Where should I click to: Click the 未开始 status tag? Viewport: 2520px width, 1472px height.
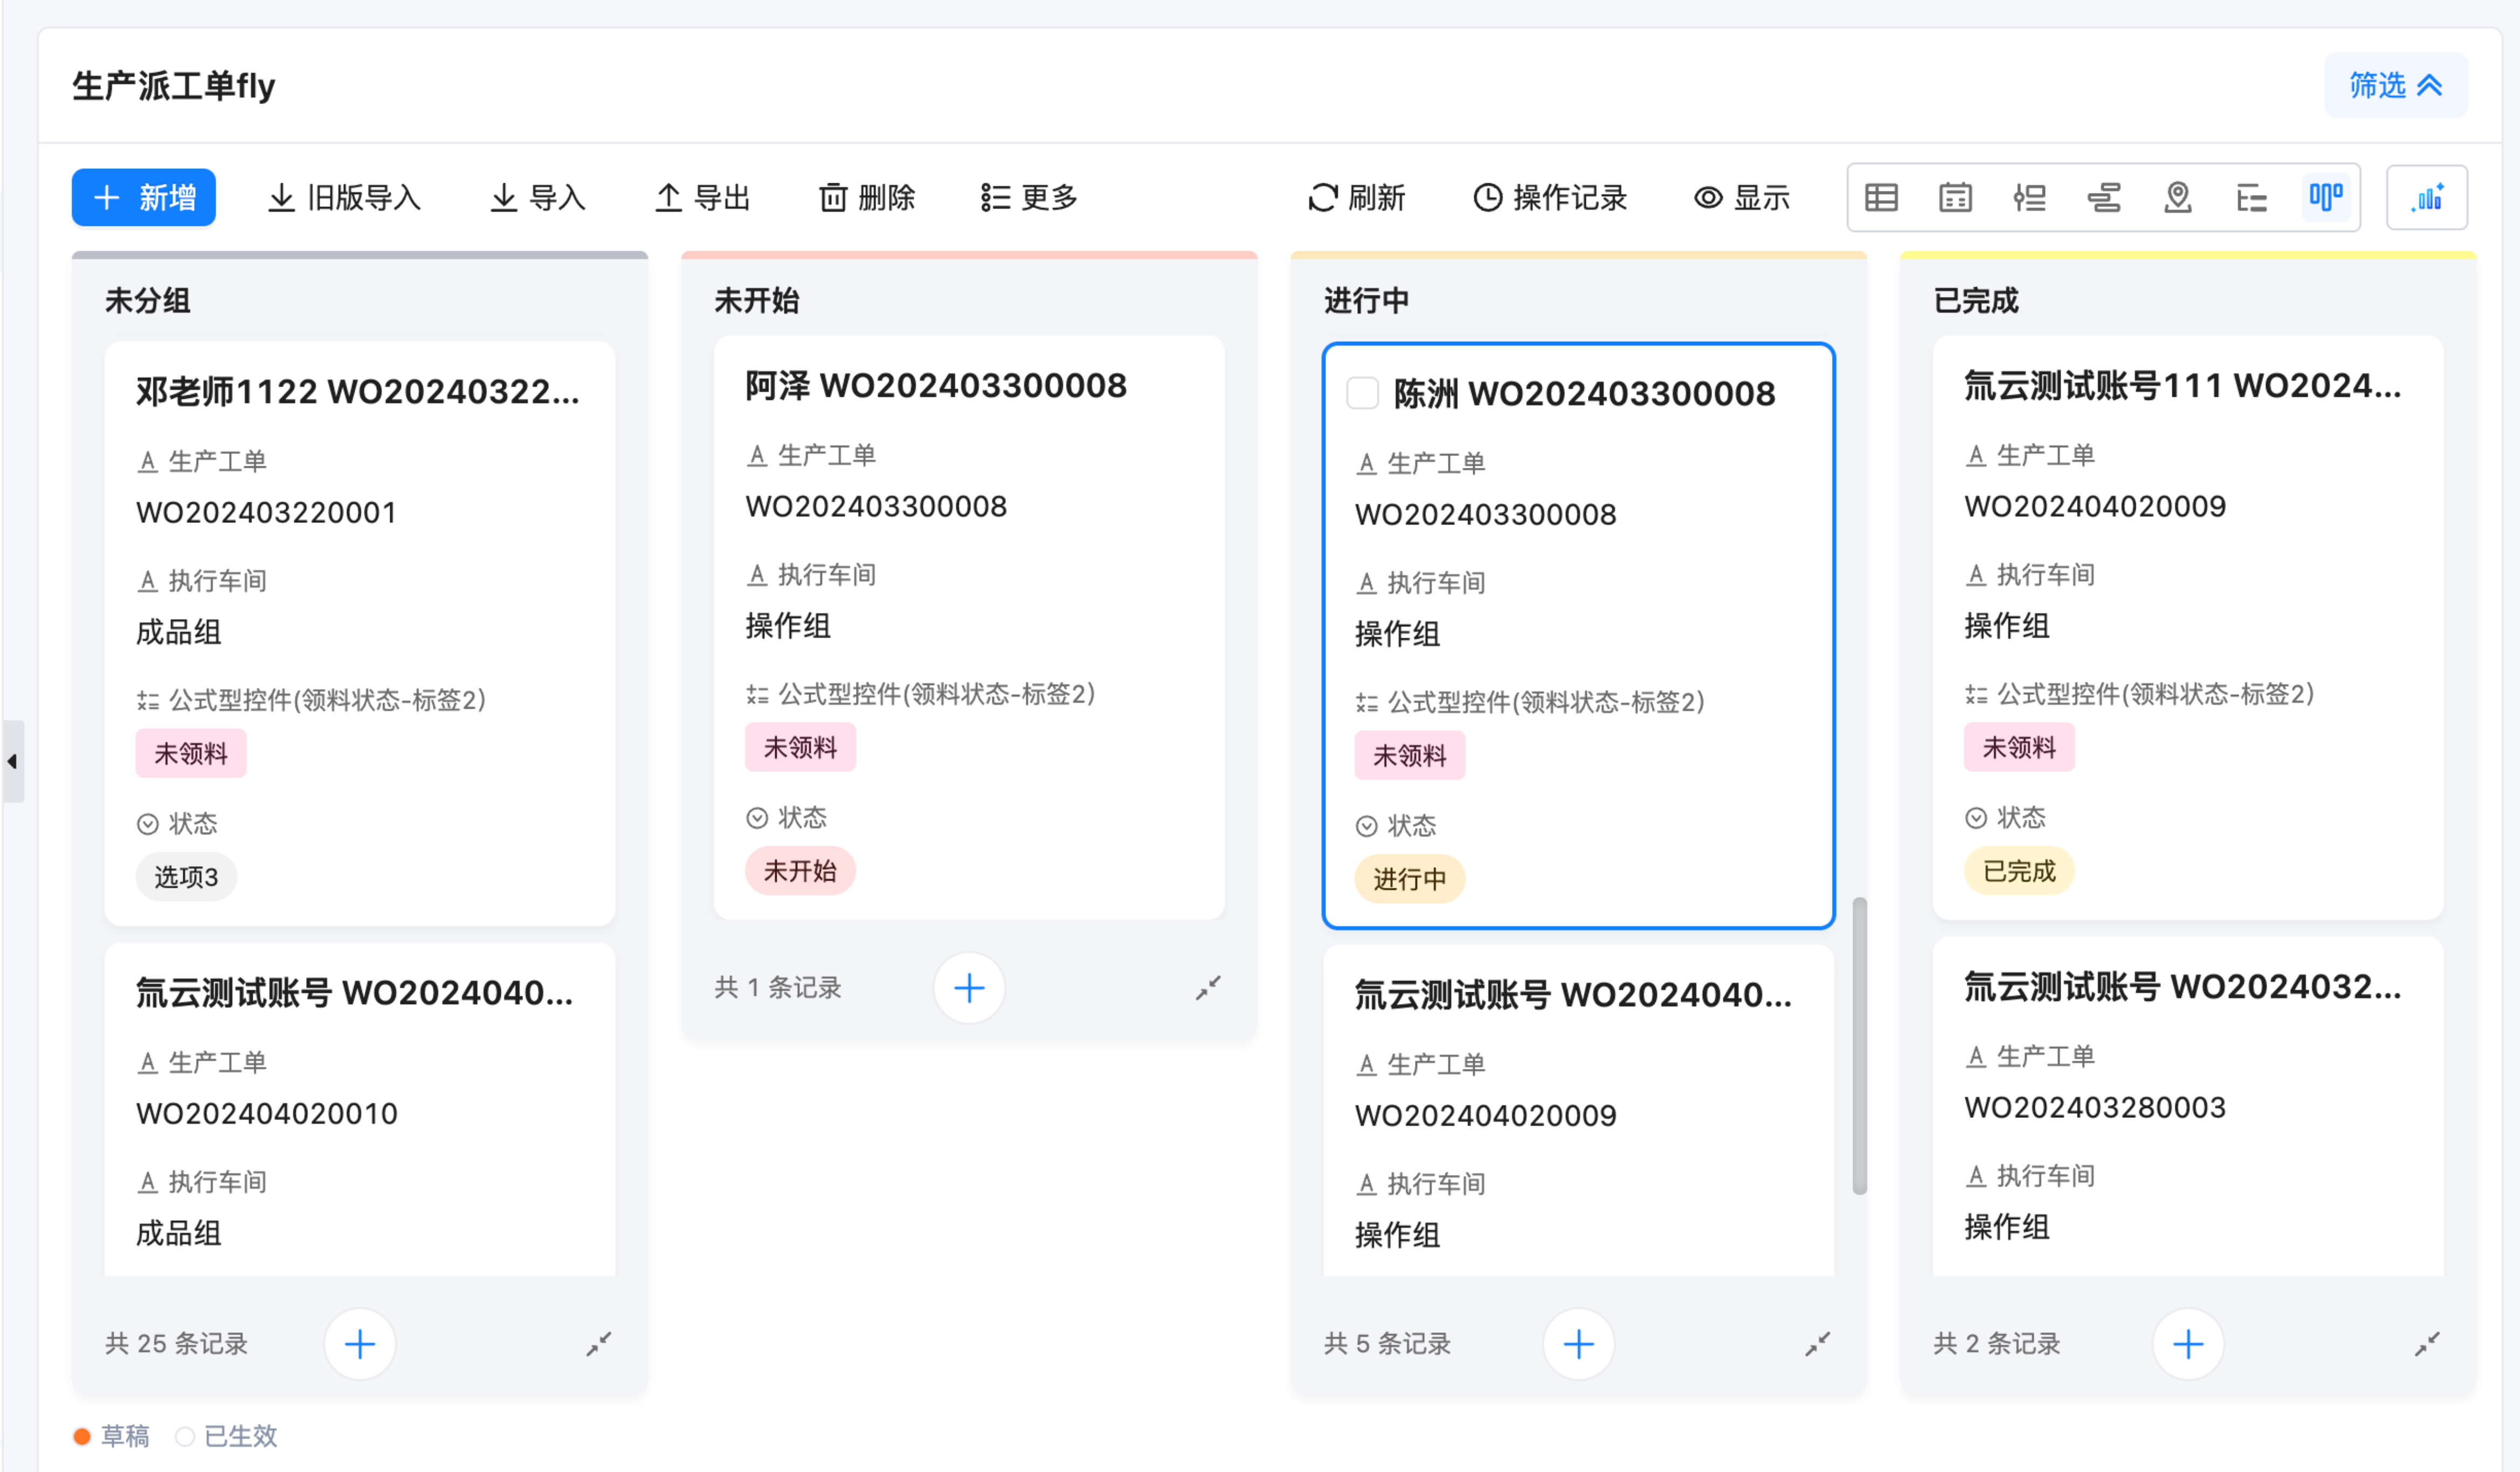tap(800, 871)
